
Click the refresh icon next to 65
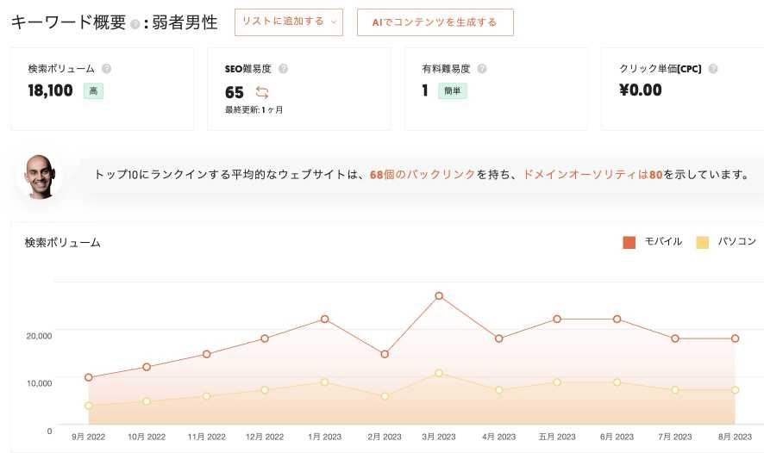[262, 92]
